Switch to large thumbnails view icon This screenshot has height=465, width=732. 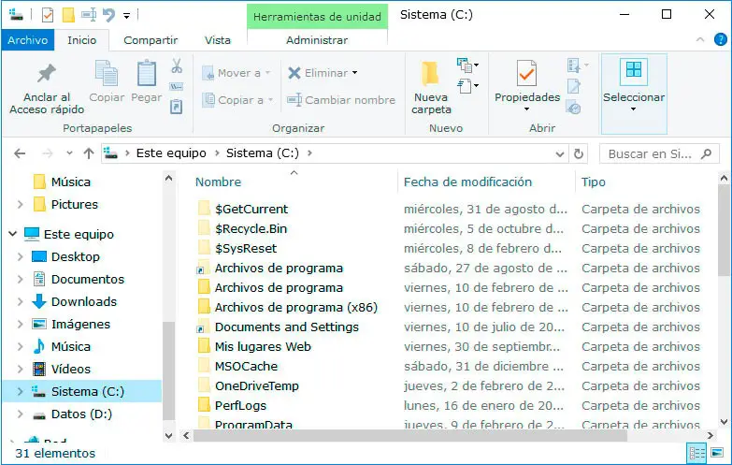(718, 453)
